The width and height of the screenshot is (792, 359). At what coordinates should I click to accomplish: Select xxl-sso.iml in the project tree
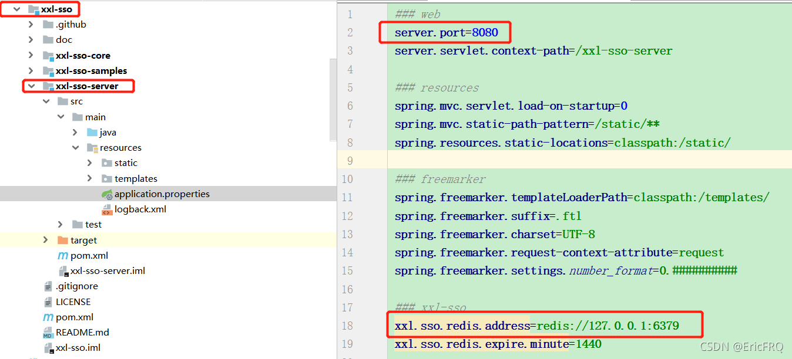coord(78,348)
